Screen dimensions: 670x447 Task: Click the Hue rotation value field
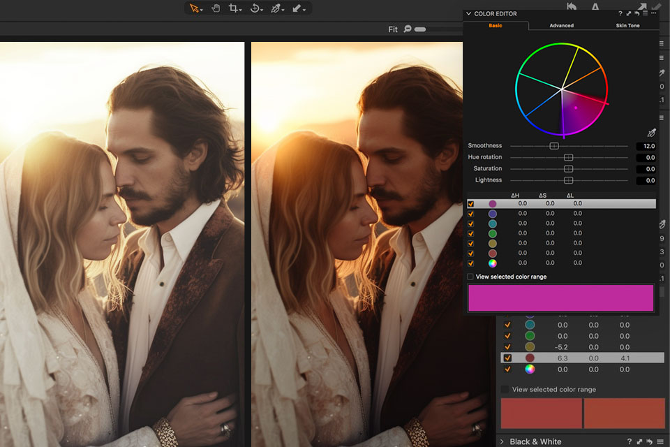pos(646,158)
